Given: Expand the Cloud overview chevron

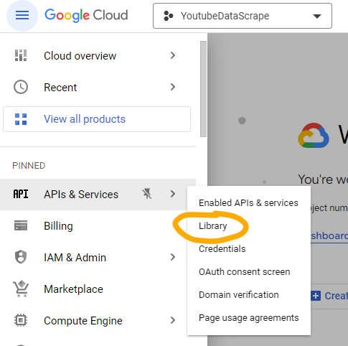Looking at the screenshot, I should [173, 55].
